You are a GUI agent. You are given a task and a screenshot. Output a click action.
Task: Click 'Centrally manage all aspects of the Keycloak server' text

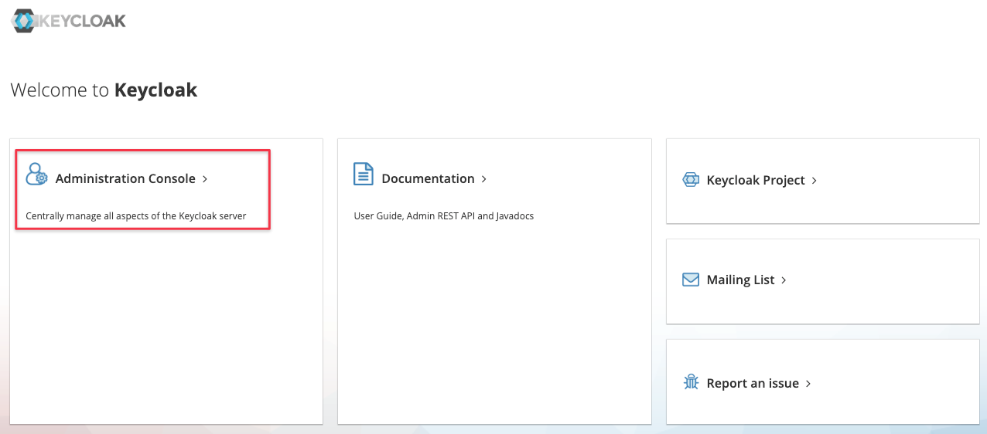(x=136, y=216)
